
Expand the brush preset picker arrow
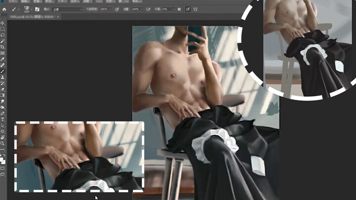(31, 9)
